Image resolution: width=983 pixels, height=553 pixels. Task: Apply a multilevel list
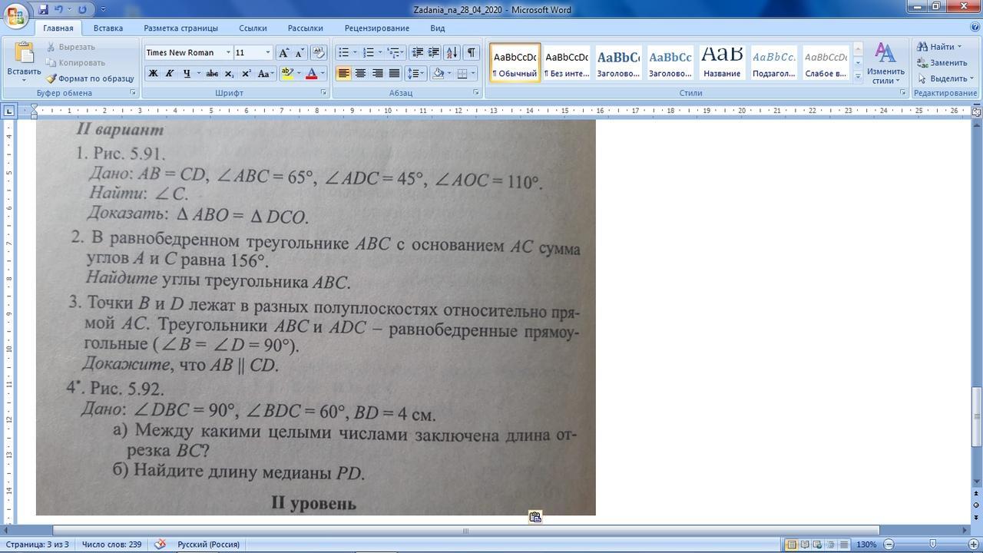(x=393, y=52)
